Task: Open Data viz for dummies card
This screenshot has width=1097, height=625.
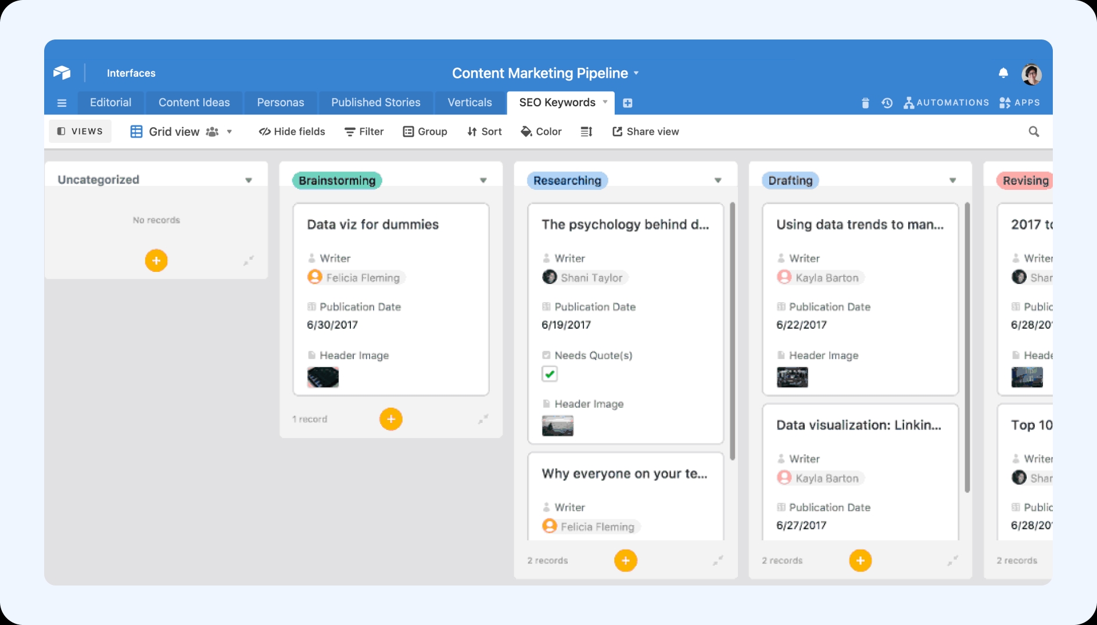Action: click(391, 299)
